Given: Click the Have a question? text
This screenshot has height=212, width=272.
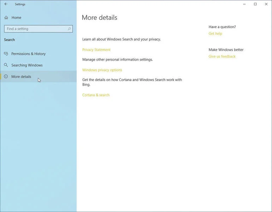Looking at the screenshot, I should [x=222, y=27].
